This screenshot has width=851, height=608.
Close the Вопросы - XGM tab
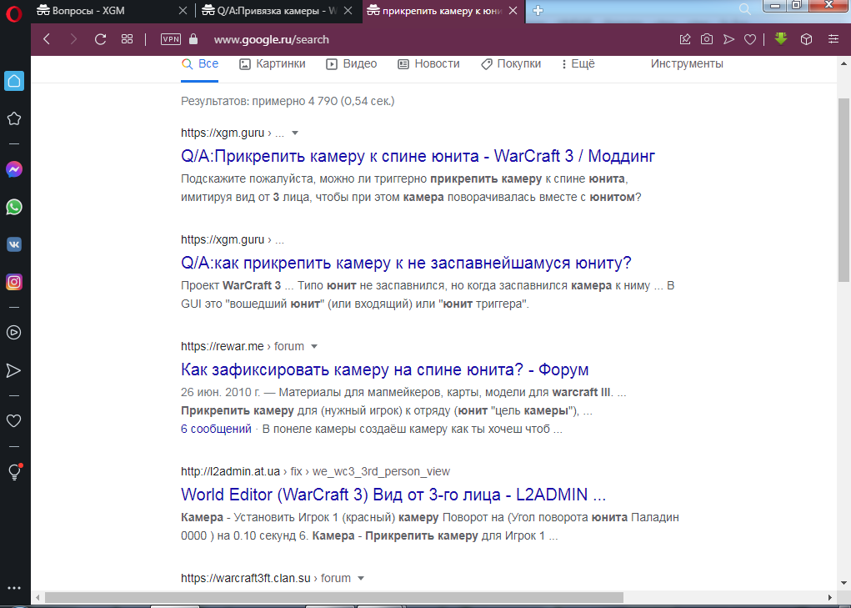click(183, 10)
